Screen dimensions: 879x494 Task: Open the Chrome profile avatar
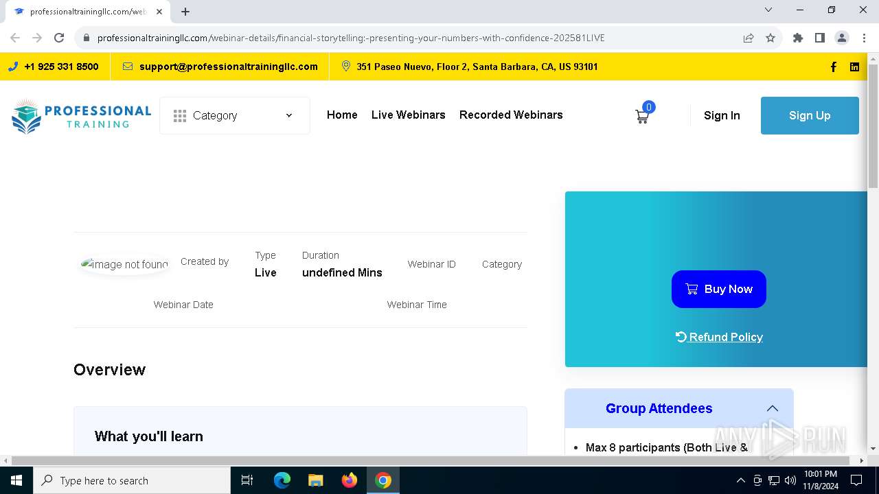[842, 38]
